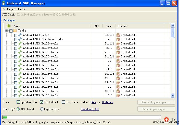The width and height of the screenshot is (180, 125).
Task: Click the green wrench icon of Build-tools 20
Action: 20,65
